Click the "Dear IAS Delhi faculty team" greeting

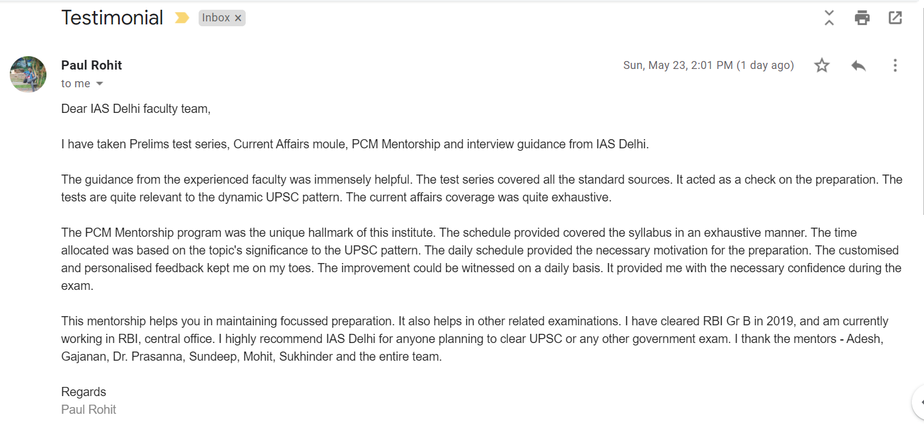click(x=136, y=109)
